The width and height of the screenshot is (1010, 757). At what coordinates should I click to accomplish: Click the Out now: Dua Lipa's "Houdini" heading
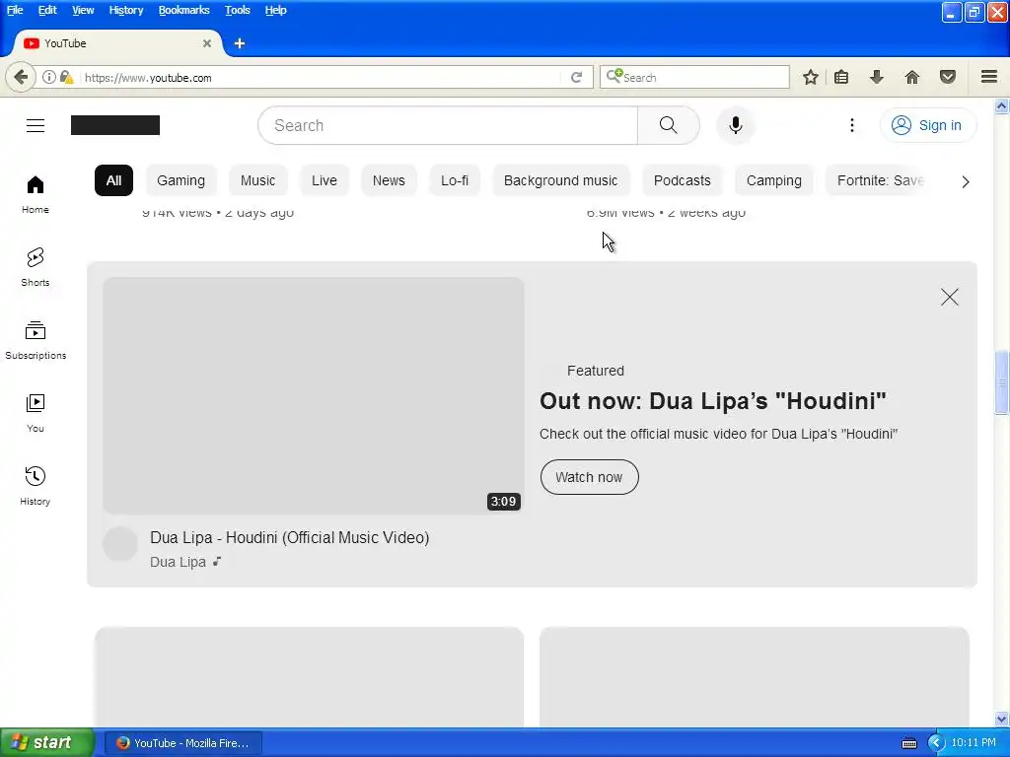[712, 401]
